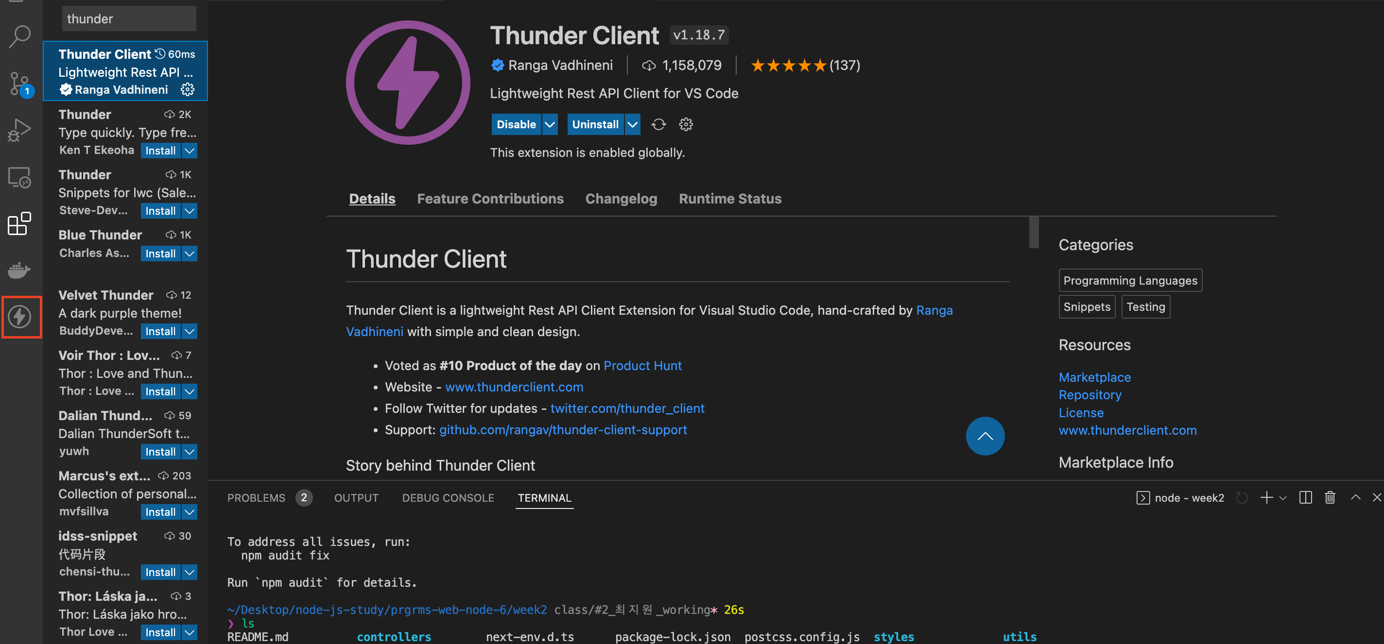Switch to Feature Contributions tab
Image resolution: width=1384 pixels, height=644 pixels.
pos(490,199)
